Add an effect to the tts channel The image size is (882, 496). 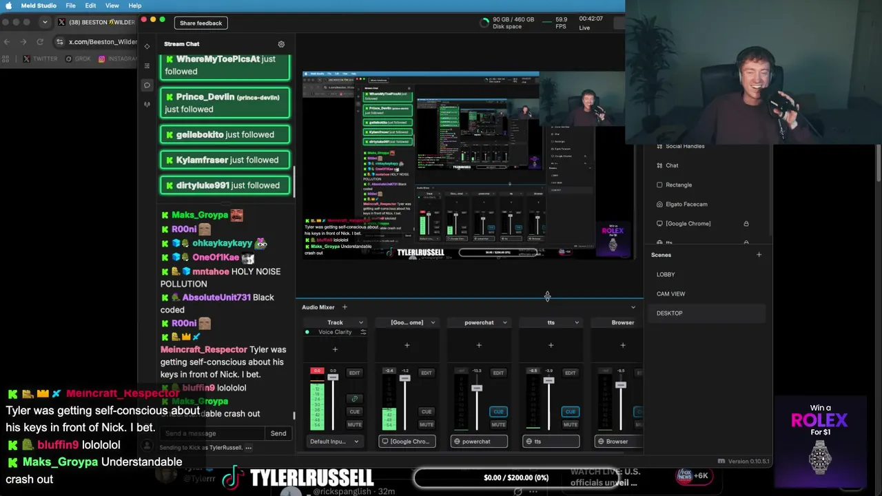[551, 345]
